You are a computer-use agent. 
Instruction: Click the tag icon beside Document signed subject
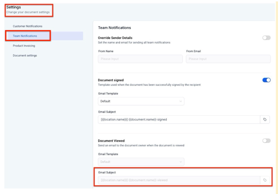[265, 120]
